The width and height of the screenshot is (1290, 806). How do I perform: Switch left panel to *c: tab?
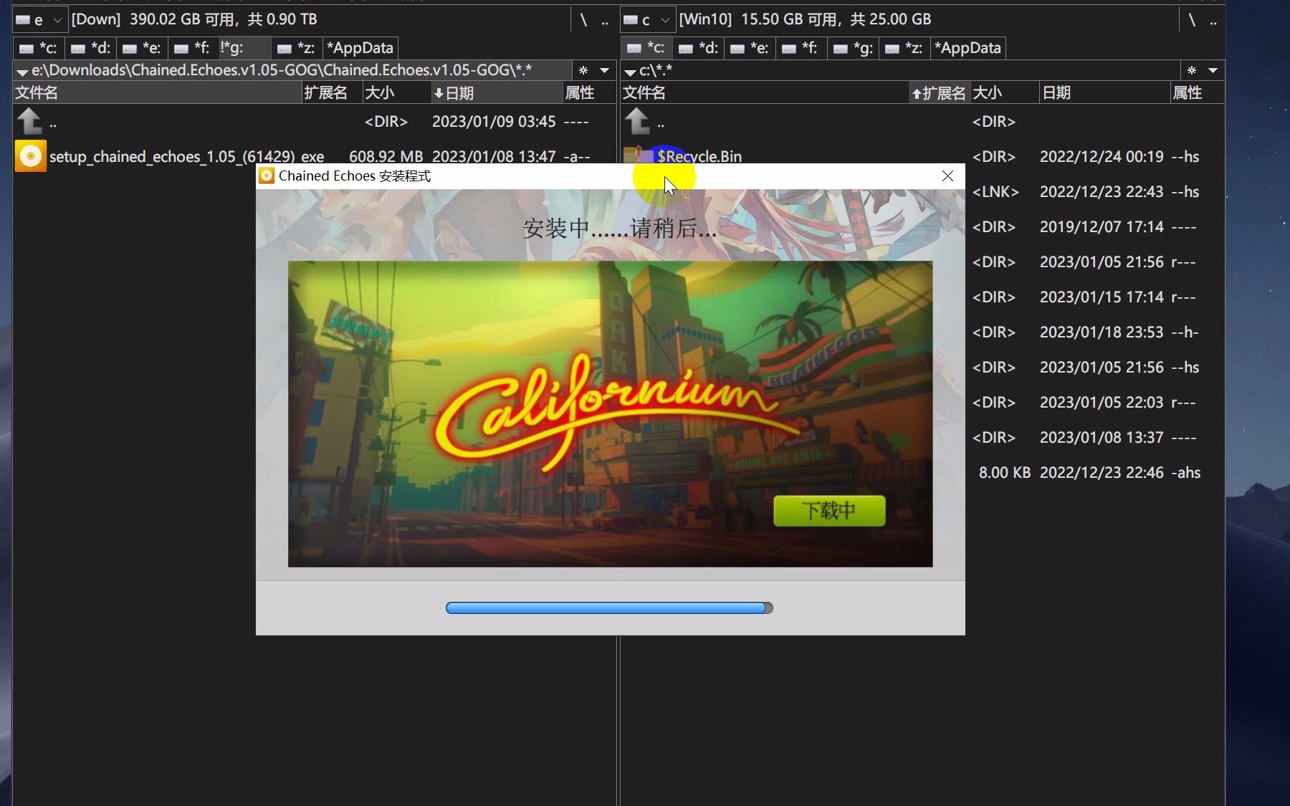tap(39, 48)
